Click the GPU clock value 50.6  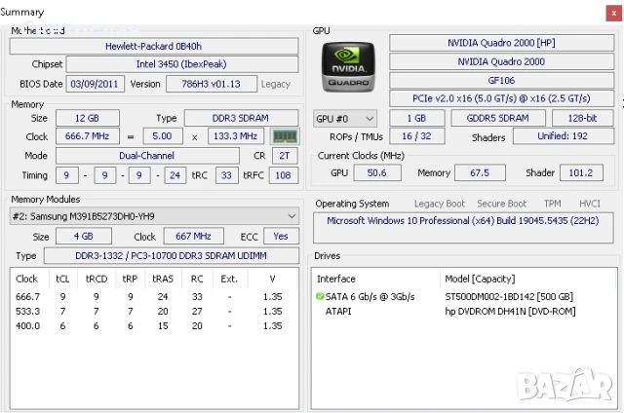pos(377,172)
